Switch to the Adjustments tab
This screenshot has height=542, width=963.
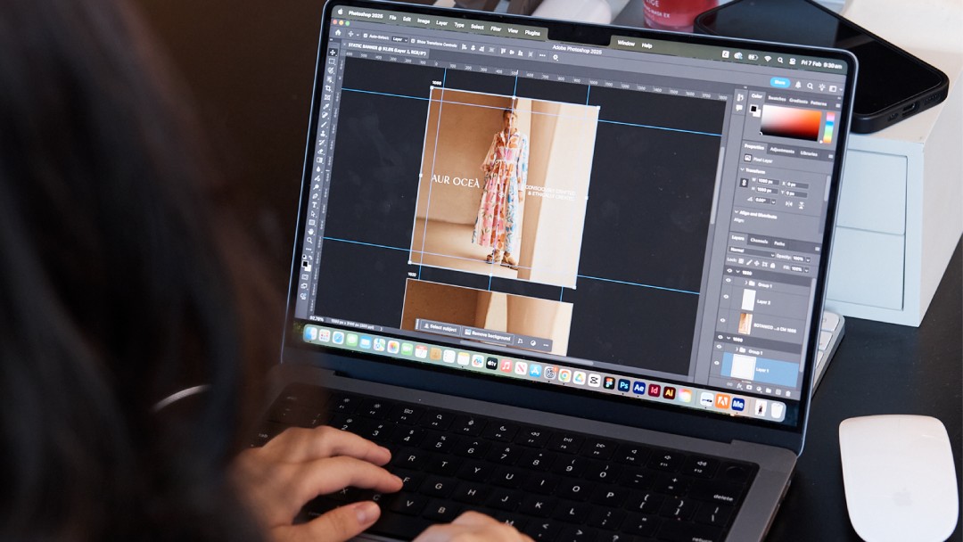click(783, 151)
